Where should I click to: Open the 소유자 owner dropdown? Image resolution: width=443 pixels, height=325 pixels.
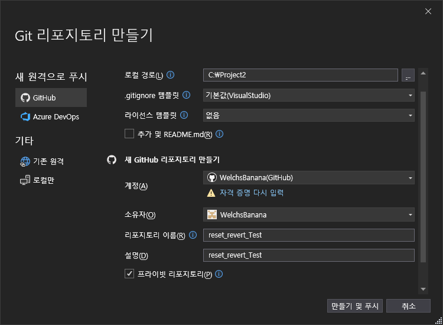click(x=308, y=214)
